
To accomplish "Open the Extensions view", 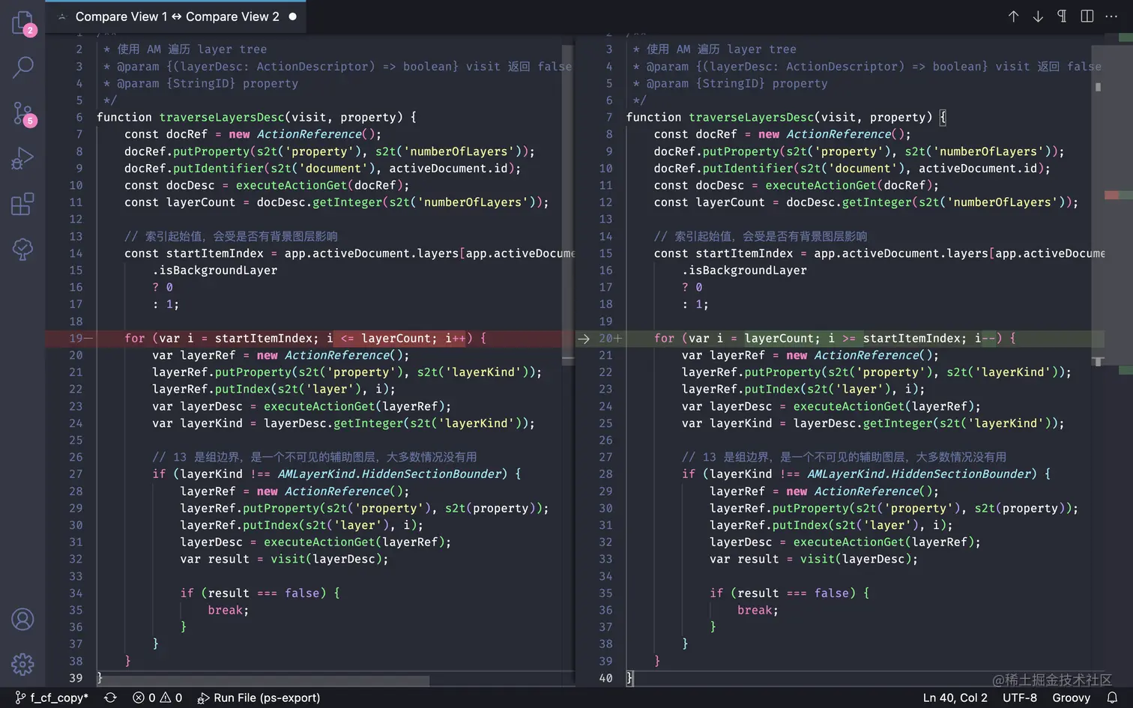I will coord(23,204).
